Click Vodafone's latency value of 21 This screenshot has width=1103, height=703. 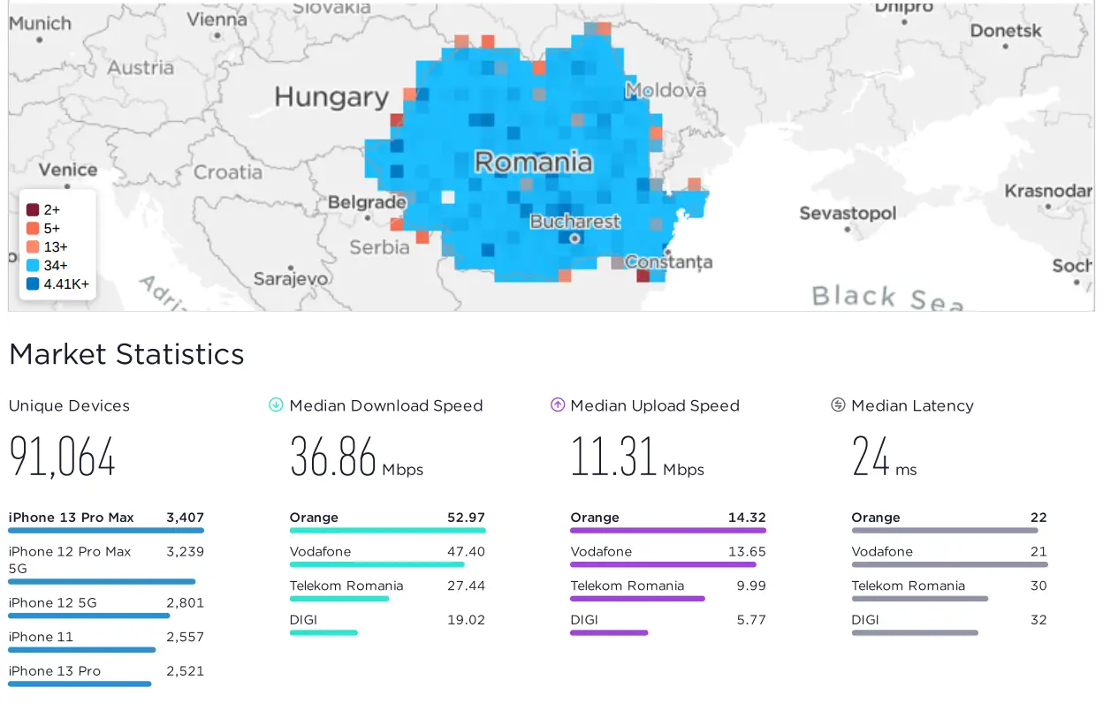tap(1038, 552)
